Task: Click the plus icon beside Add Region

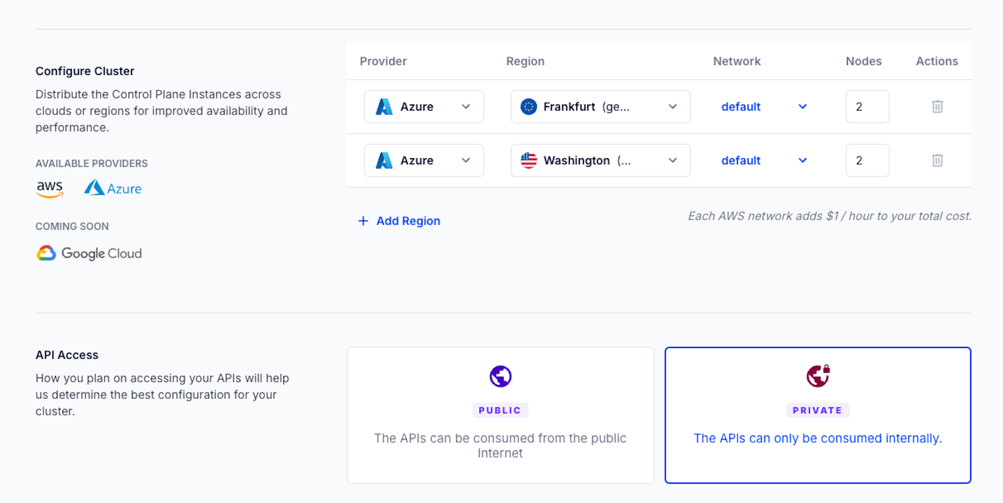Action: coord(363,221)
